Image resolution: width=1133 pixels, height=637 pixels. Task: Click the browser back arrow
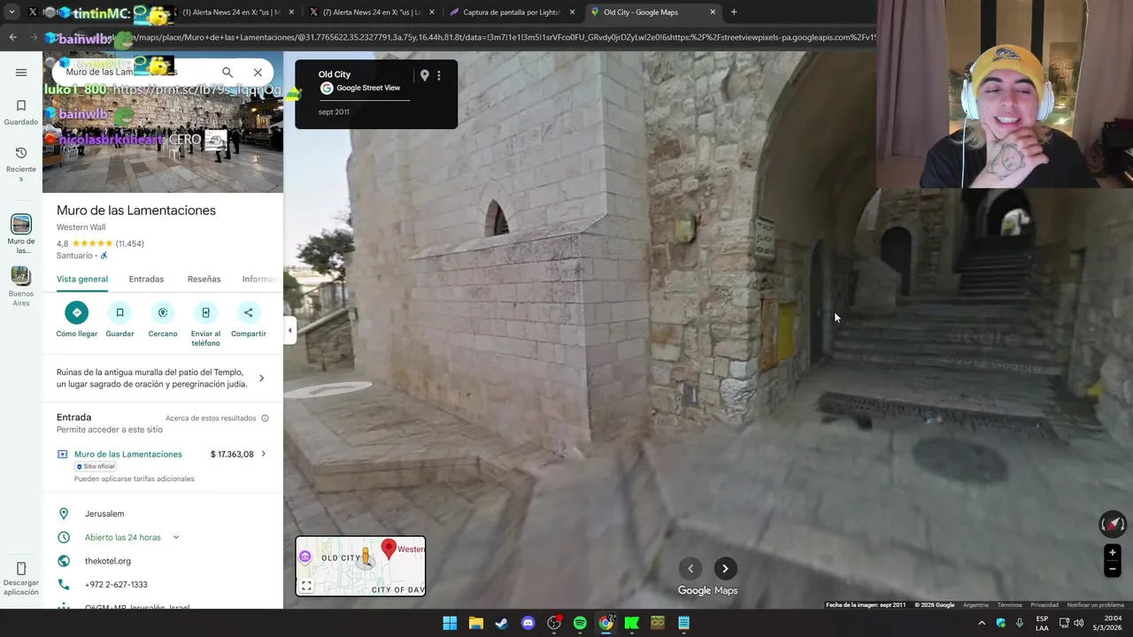pos(12,37)
